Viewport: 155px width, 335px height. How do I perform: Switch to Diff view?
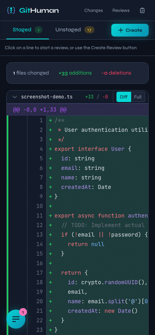pos(124,97)
